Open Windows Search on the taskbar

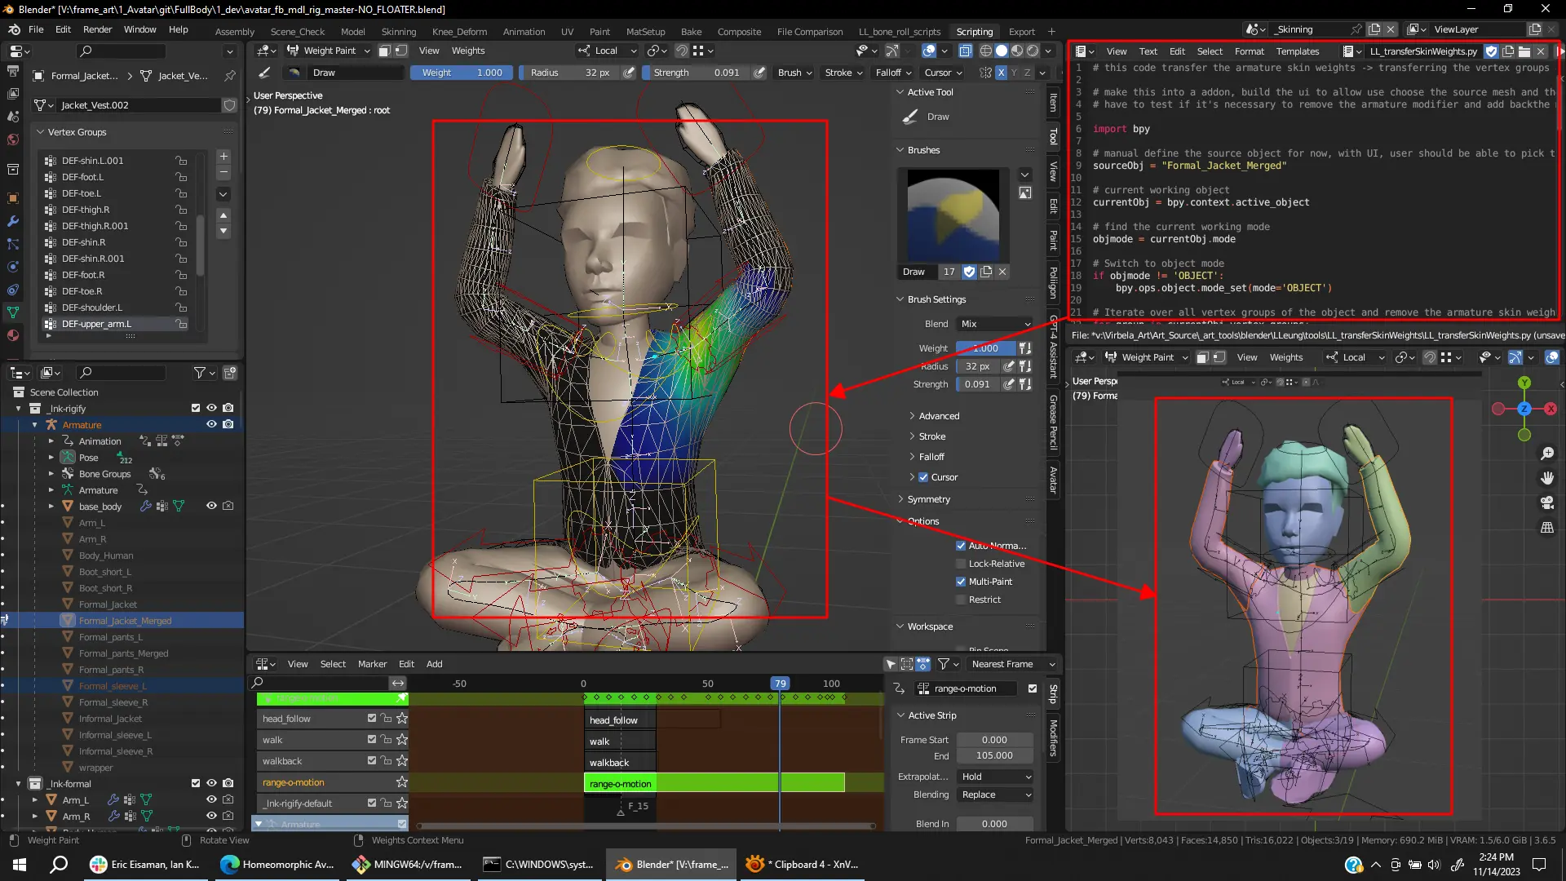click(59, 865)
